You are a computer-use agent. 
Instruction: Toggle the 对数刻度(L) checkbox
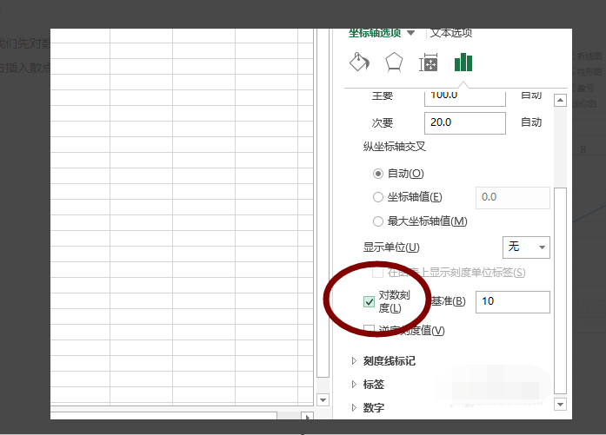(x=370, y=301)
